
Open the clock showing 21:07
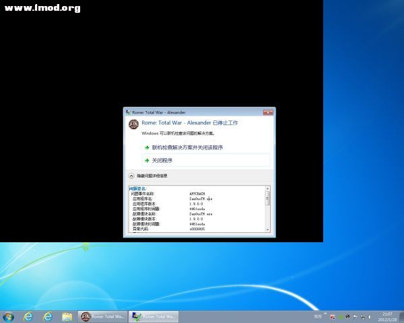(x=387, y=316)
